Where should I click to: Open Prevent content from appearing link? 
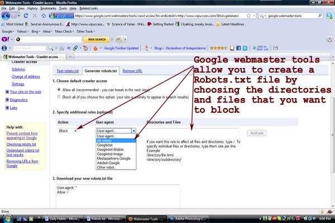click(x=22, y=135)
